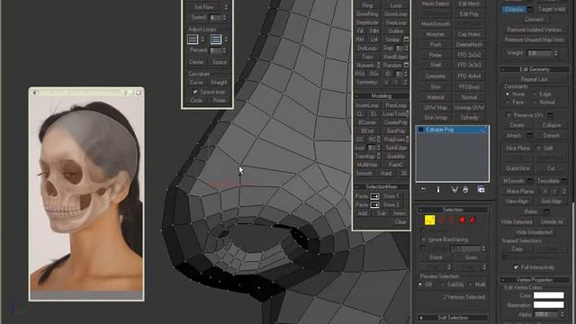The height and width of the screenshot is (324, 576).
Task: Open Preserve UVs settings icon
Action: click(550, 115)
